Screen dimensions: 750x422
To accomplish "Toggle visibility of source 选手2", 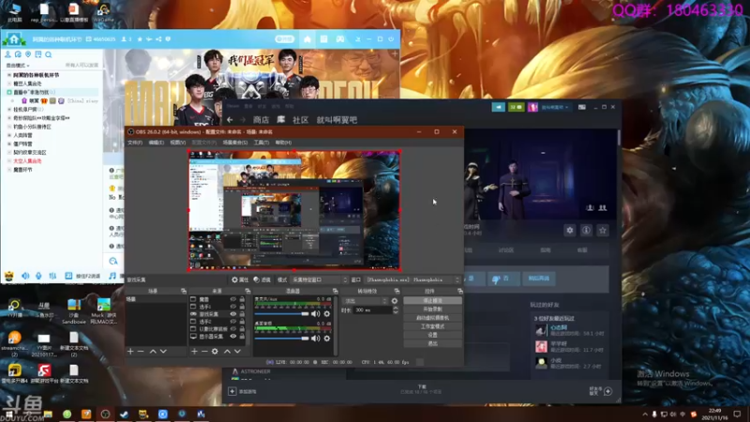I will click(x=233, y=322).
